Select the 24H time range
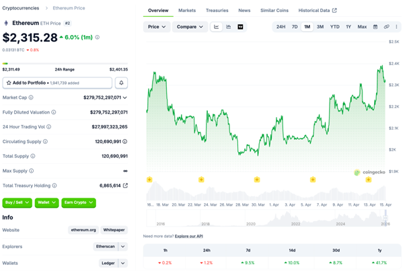Image resolution: width=405 pixels, height=271 pixels. click(281, 27)
